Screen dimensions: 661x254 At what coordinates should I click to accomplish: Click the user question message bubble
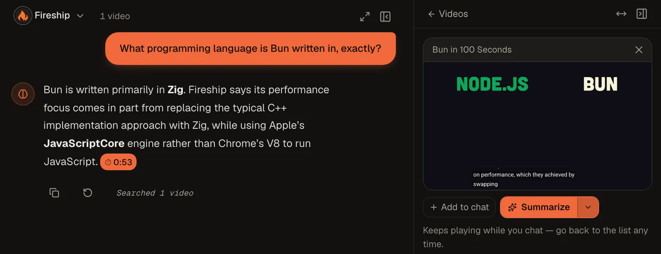click(x=250, y=49)
